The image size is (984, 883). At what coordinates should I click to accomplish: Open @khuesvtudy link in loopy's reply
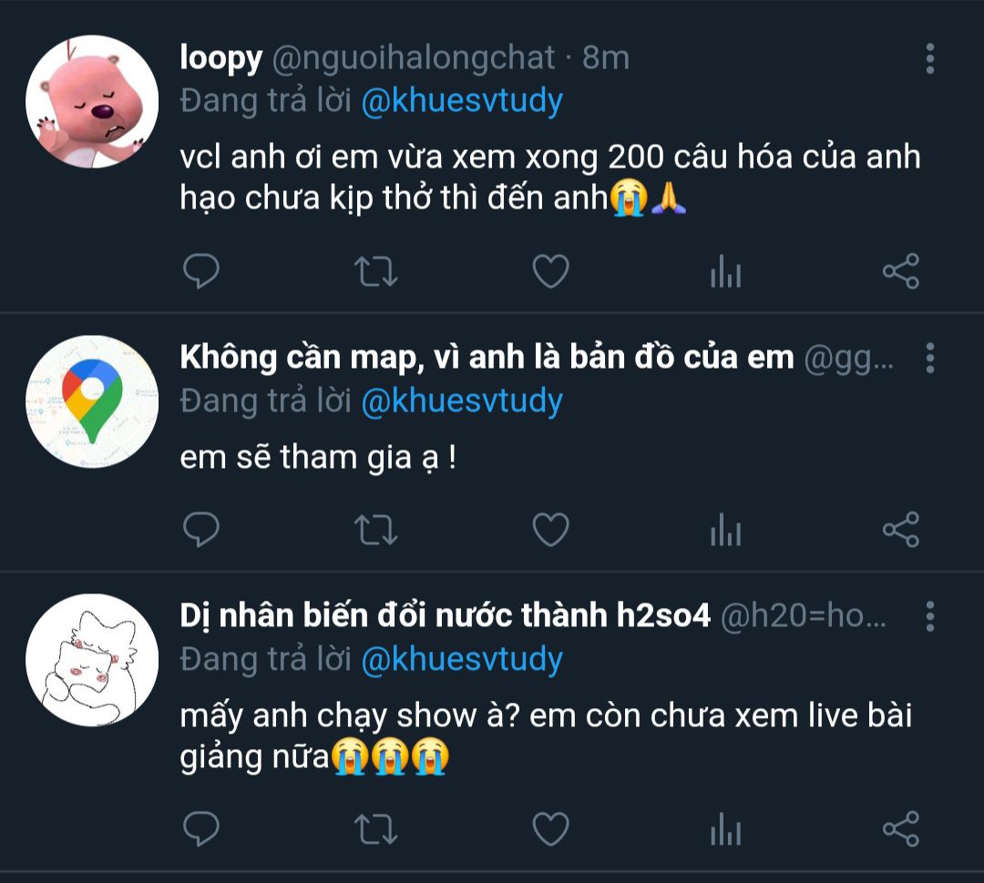pyautogui.click(x=462, y=102)
